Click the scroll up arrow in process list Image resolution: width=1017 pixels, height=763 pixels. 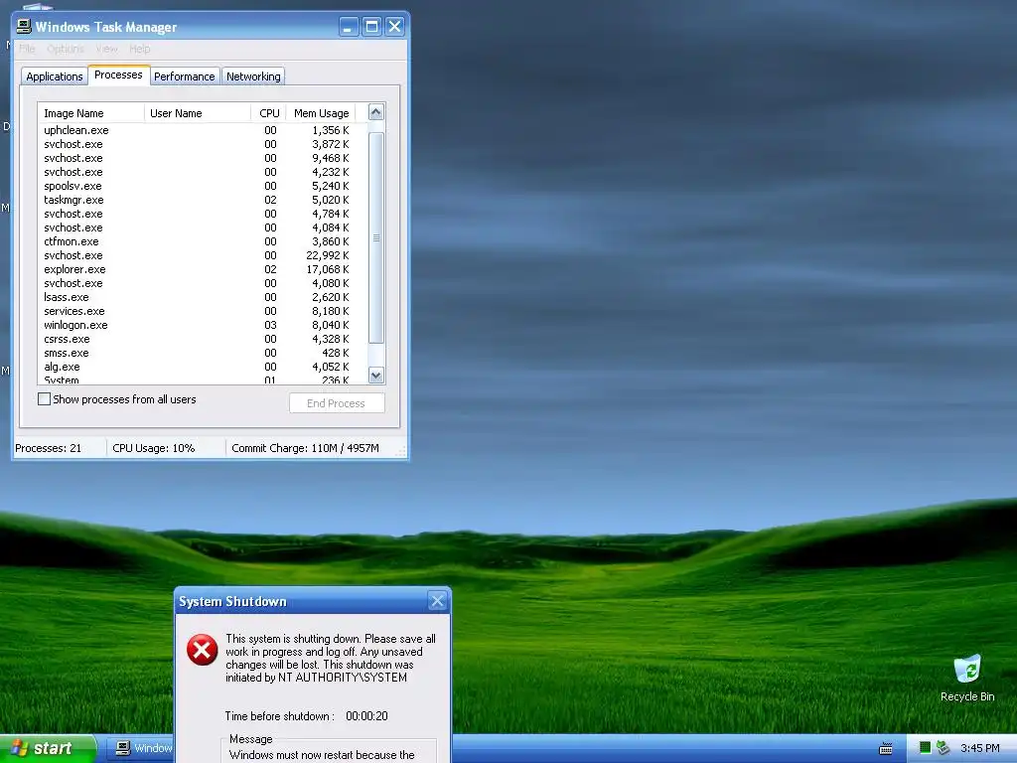[375, 112]
